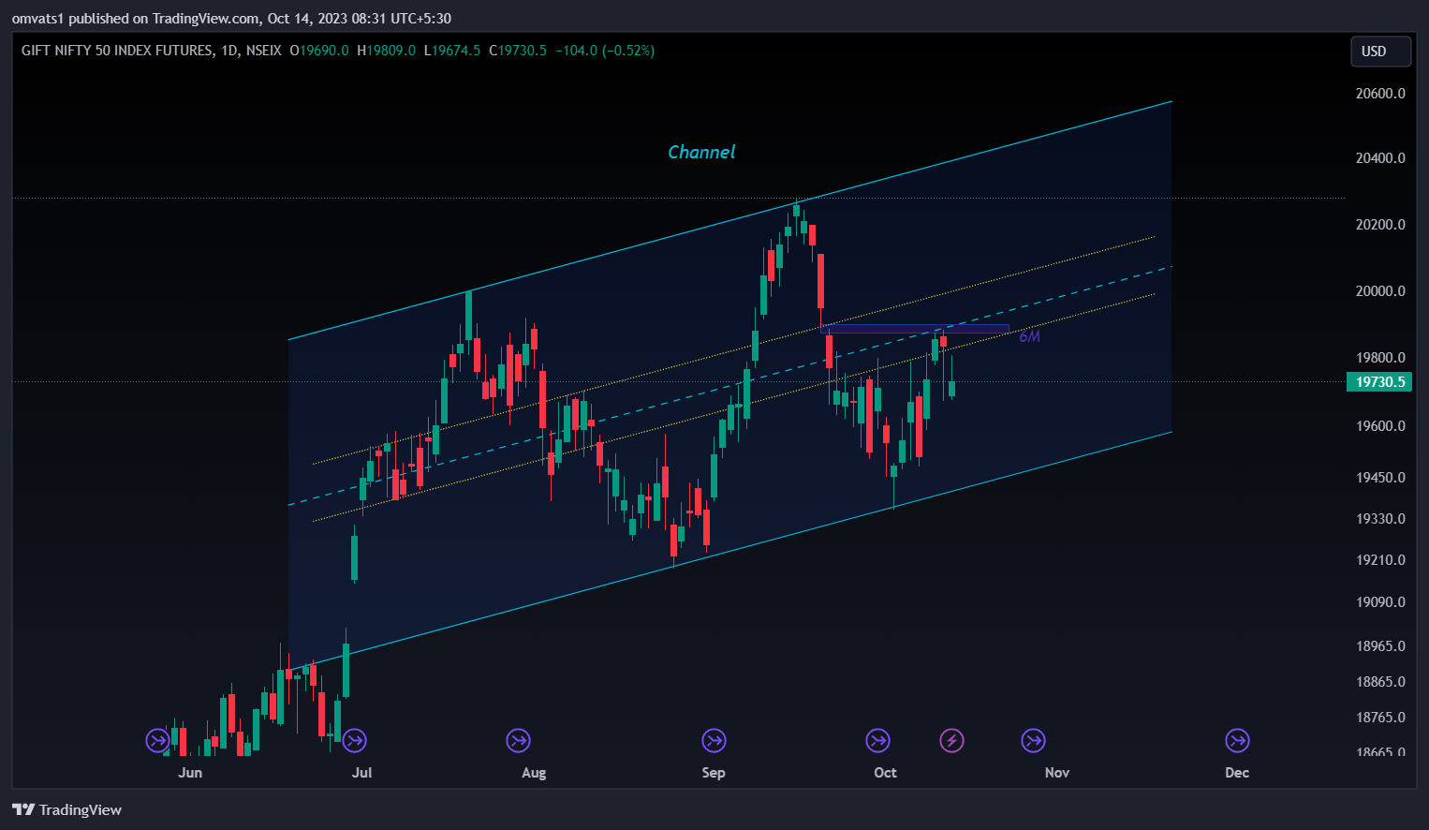The height and width of the screenshot is (830, 1429).
Task: Click the change value −104.0 (−0.52%)
Action: tap(605, 51)
